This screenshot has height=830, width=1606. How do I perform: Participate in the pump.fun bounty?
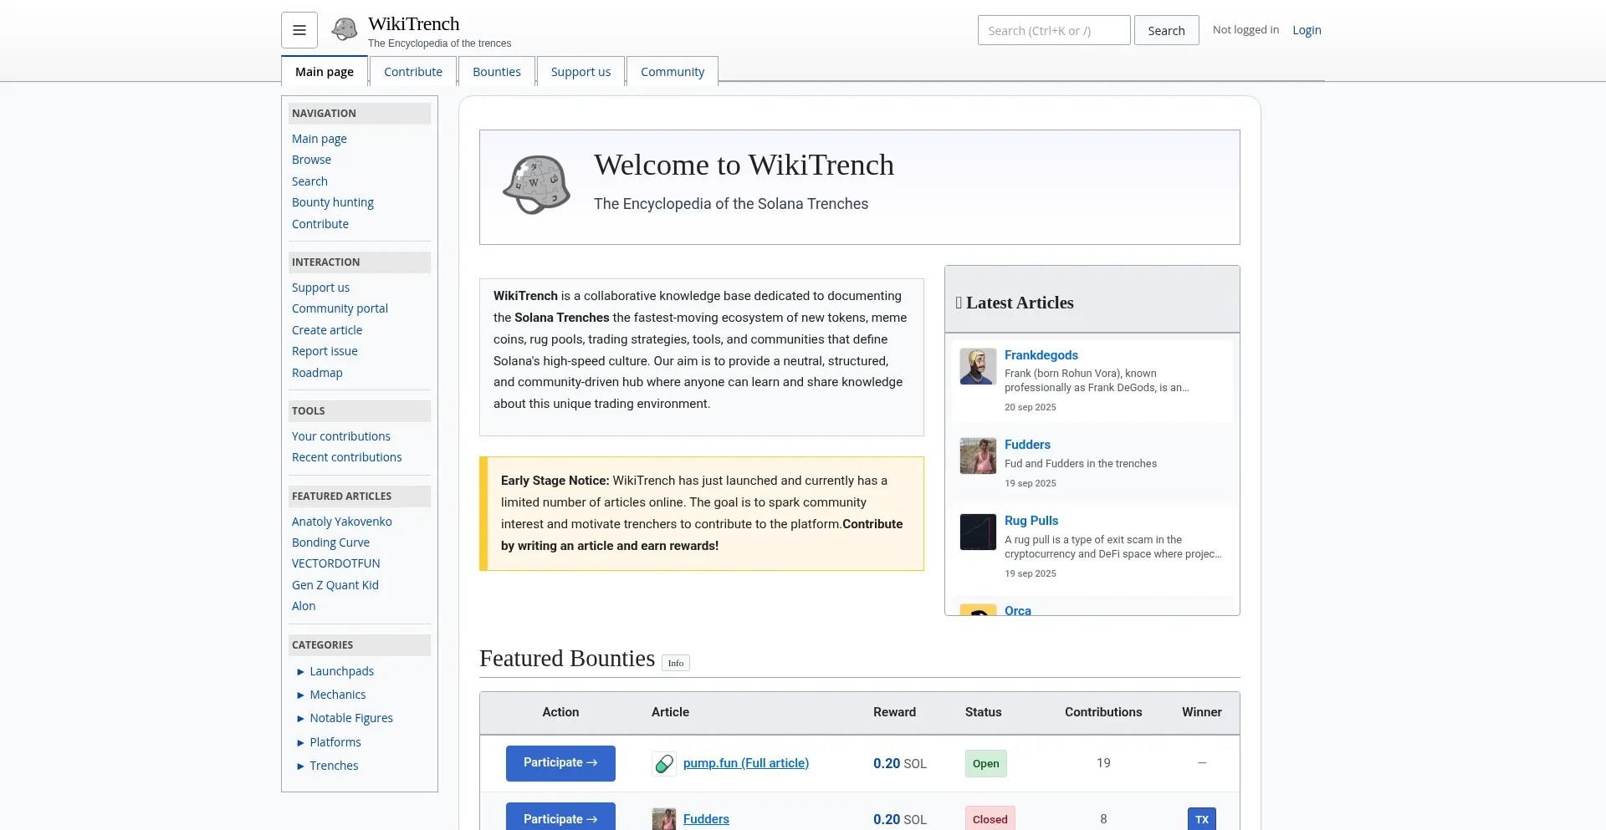tap(560, 763)
